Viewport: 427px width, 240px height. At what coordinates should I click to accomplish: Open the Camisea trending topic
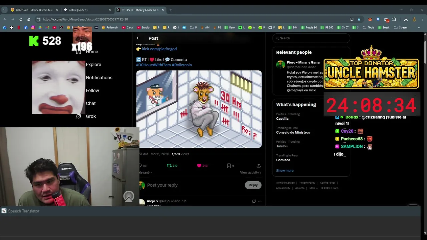click(283, 160)
